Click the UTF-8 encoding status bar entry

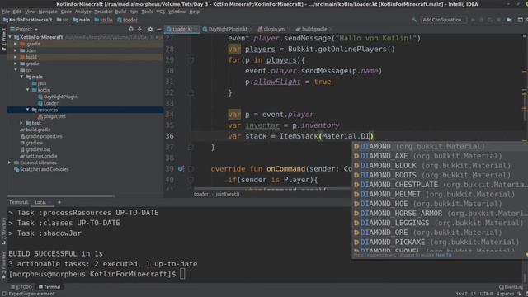486,294
